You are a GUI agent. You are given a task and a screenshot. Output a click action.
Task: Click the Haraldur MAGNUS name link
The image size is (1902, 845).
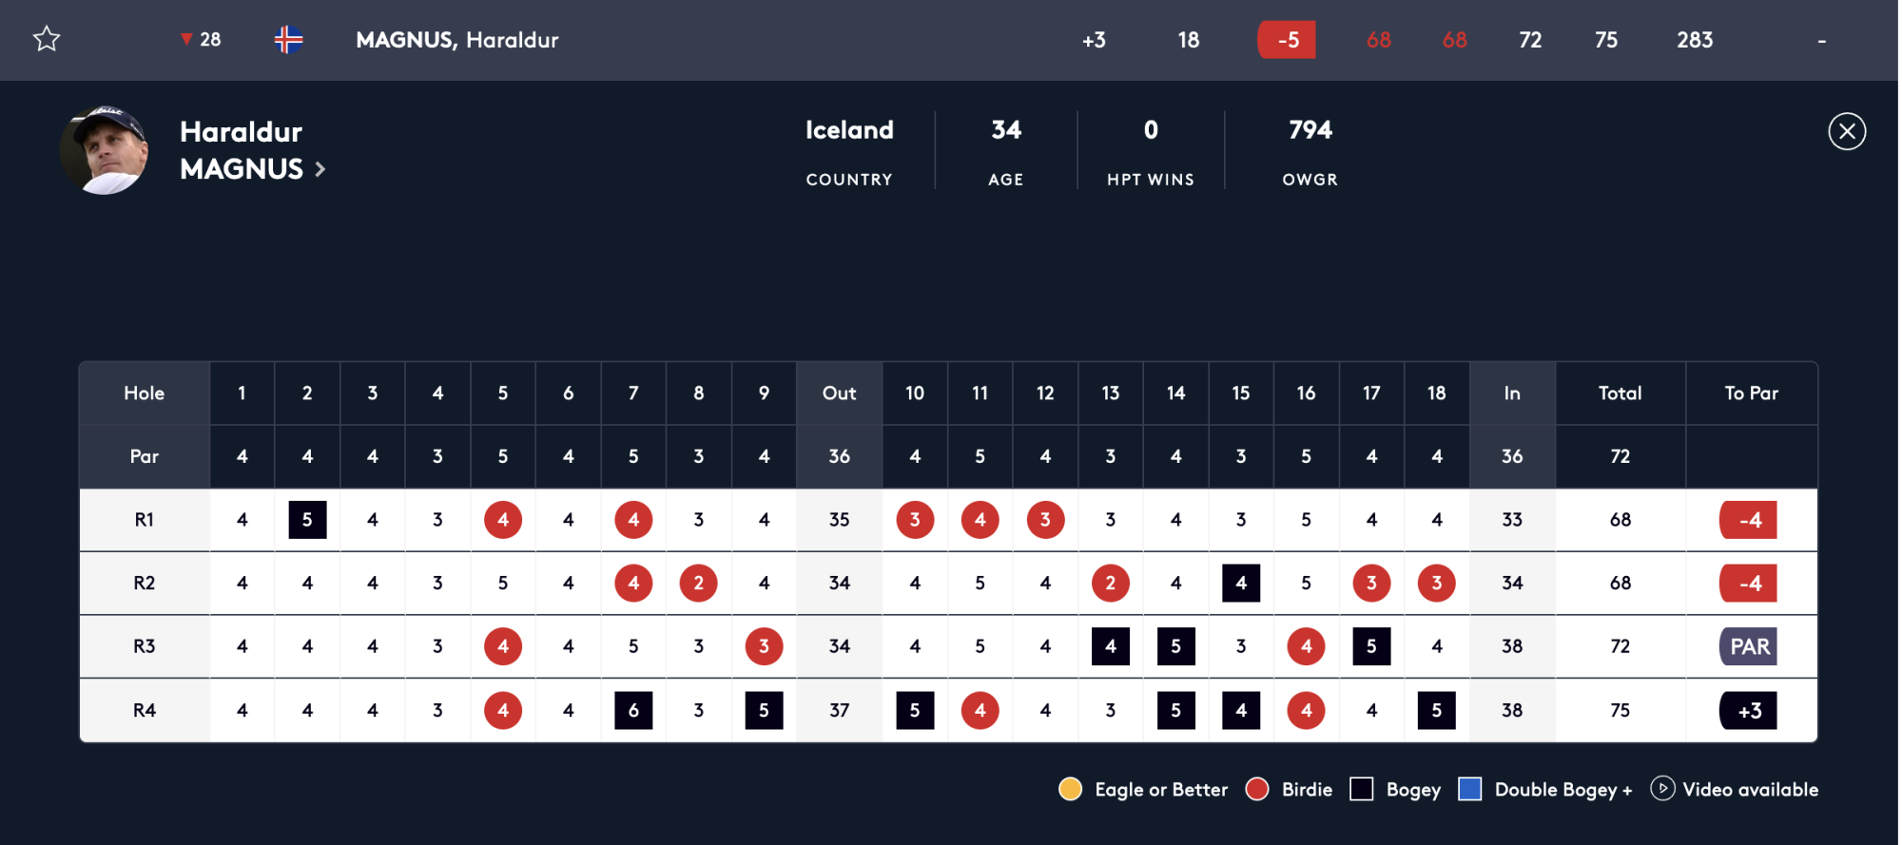point(242,150)
